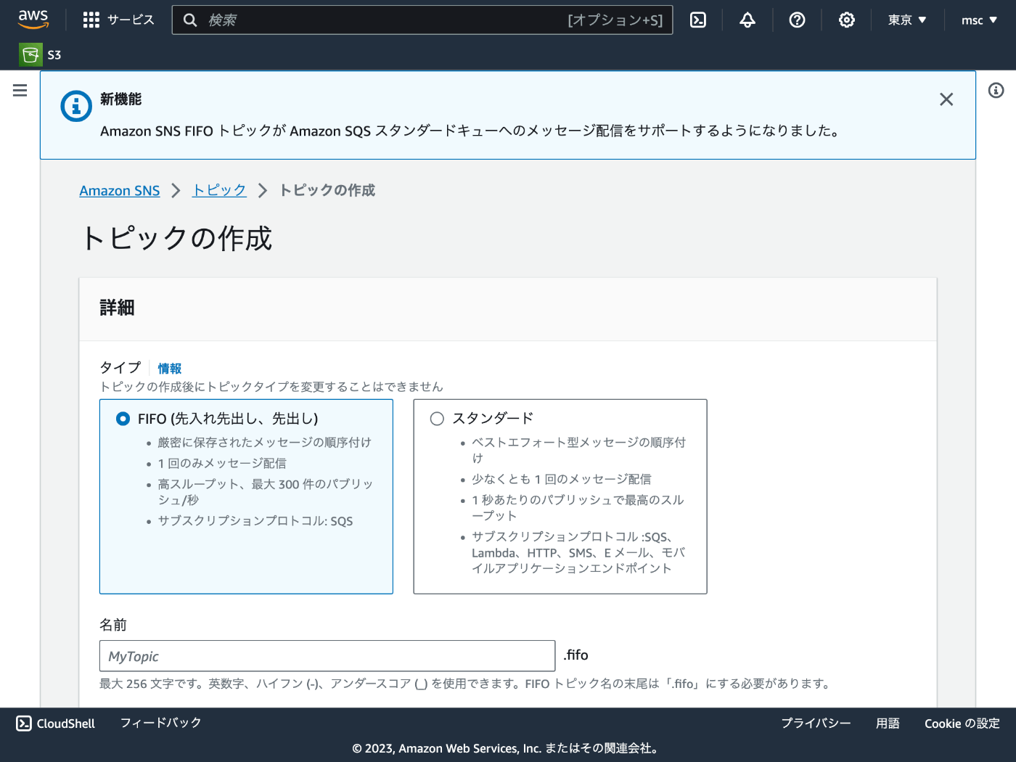Click the S3 bucket shortcut icon
The image size is (1016, 762).
(30, 54)
